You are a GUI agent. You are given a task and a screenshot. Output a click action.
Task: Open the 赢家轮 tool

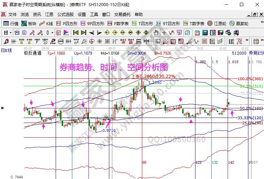239,24
